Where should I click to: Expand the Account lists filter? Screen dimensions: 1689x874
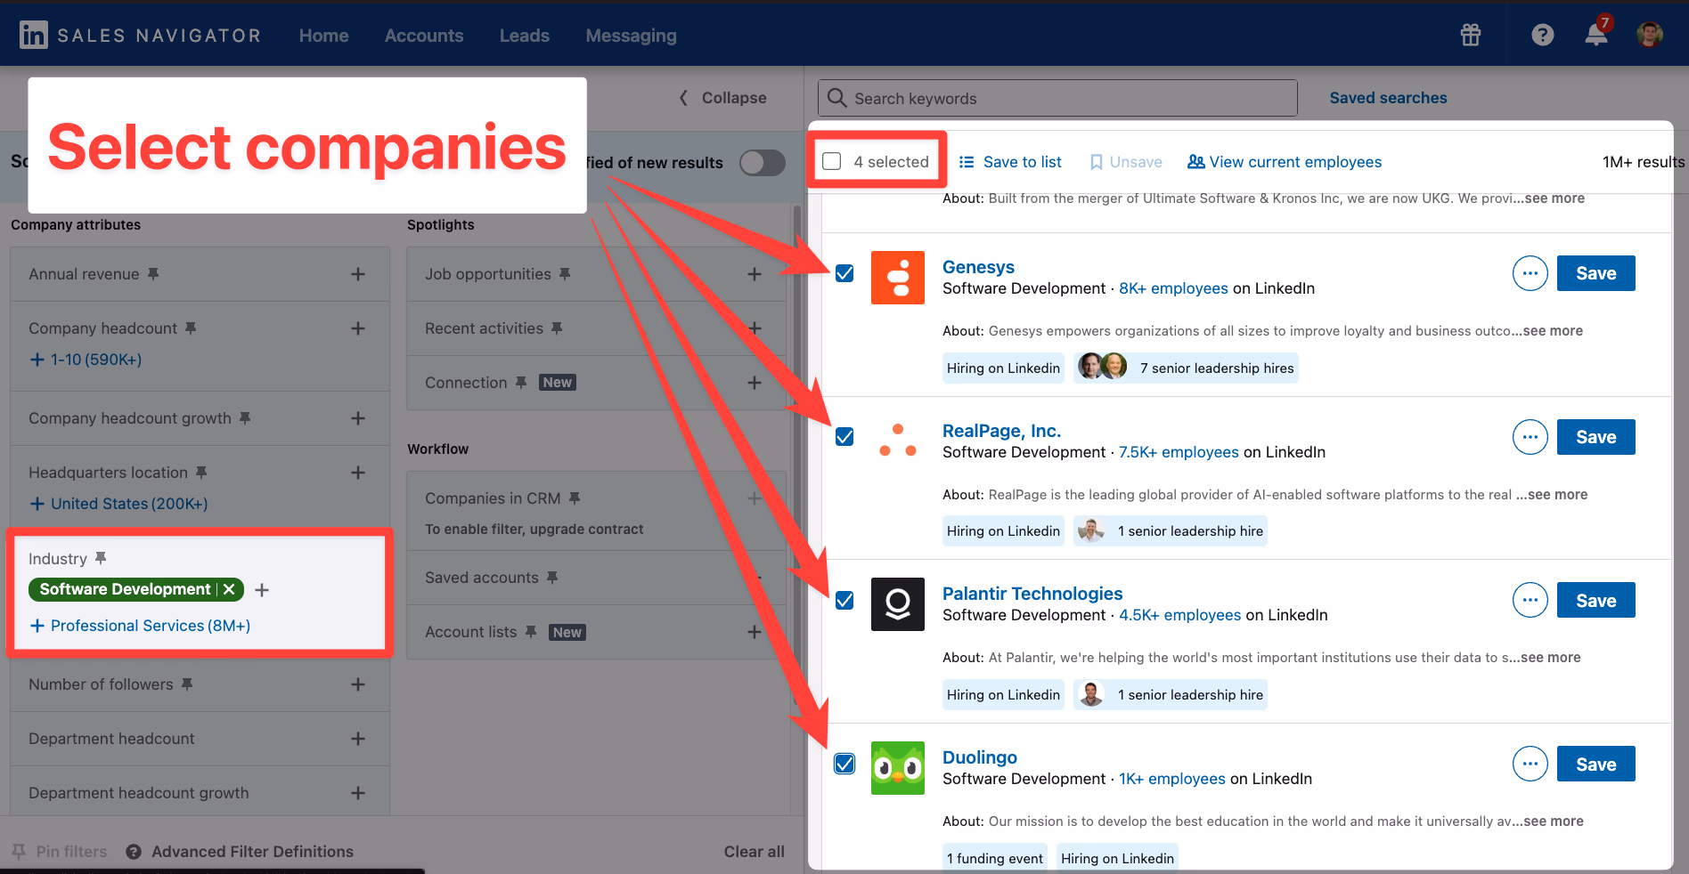tap(755, 632)
